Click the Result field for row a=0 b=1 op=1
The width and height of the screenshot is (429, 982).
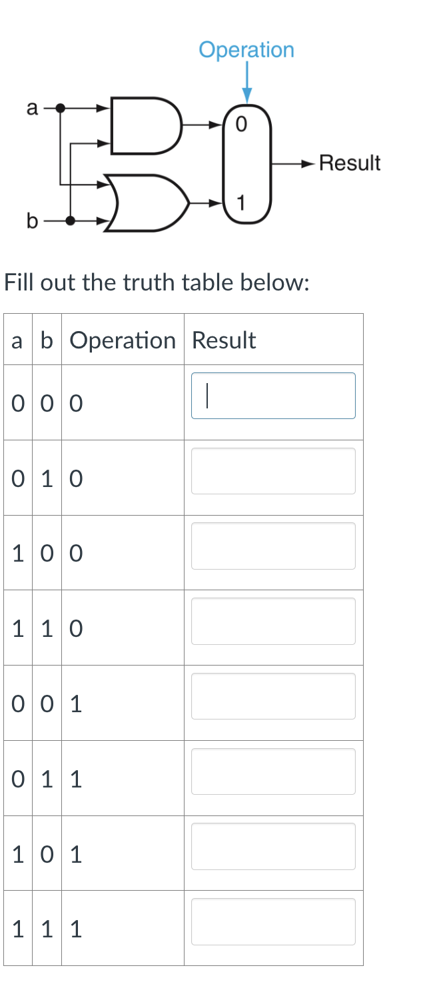point(273,771)
